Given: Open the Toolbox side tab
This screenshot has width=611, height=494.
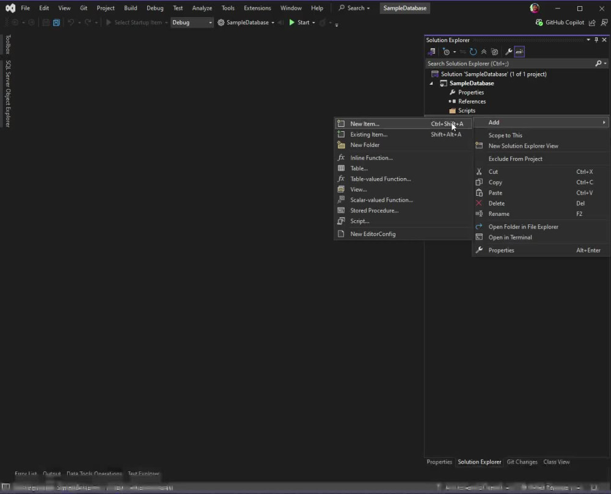Looking at the screenshot, I should [8, 44].
